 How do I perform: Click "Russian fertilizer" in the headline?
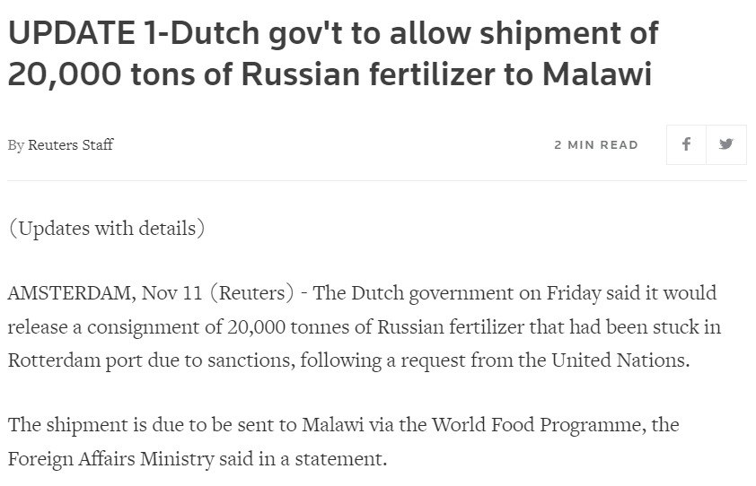coord(339,74)
